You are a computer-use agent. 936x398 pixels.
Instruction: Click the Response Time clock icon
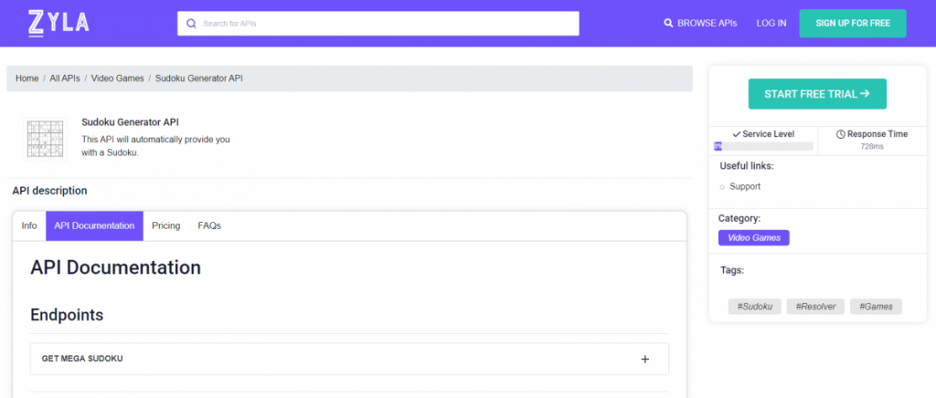(841, 135)
